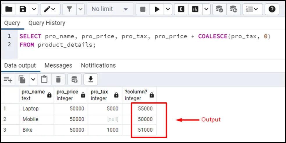Click the Open File folder icon
Image resolution: width=286 pixels, height=143 pixels.
coord(9,9)
